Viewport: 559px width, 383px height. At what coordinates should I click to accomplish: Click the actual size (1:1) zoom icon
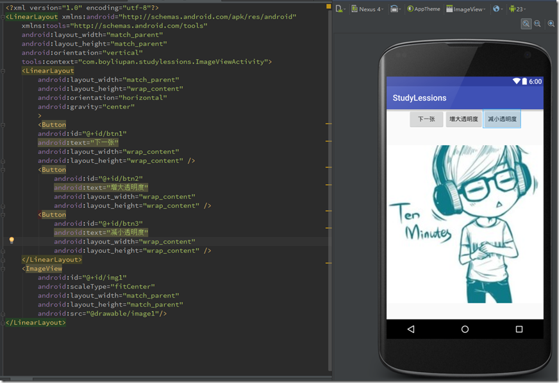(x=537, y=24)
